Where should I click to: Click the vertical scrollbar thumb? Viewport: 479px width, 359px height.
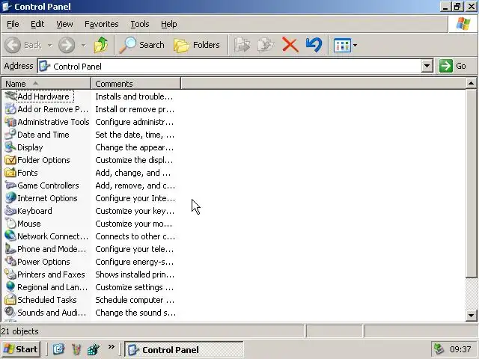coord(471,183)
